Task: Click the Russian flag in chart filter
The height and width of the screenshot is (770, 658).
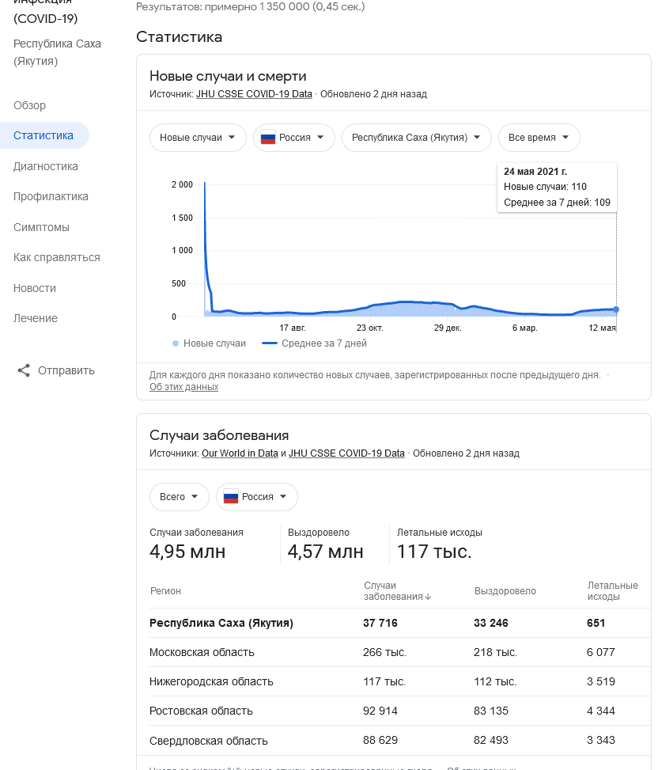Action: (x=267, y=138)
